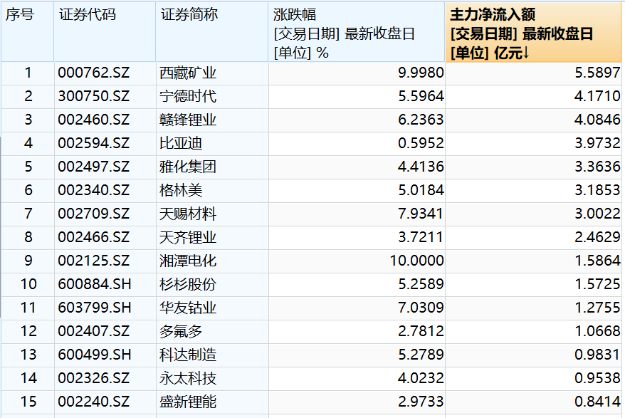Select stock code 600499.SH
This screenshot has width=625, height=418.
coord(95,355)
